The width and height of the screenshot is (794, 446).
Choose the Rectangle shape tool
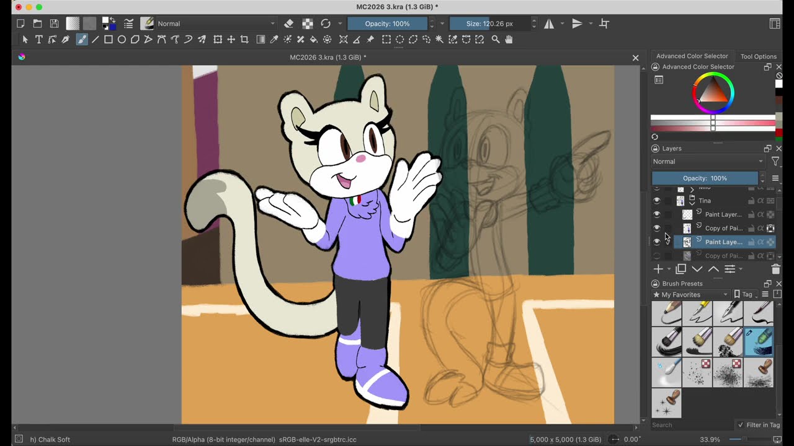click(x=108, y=39)
